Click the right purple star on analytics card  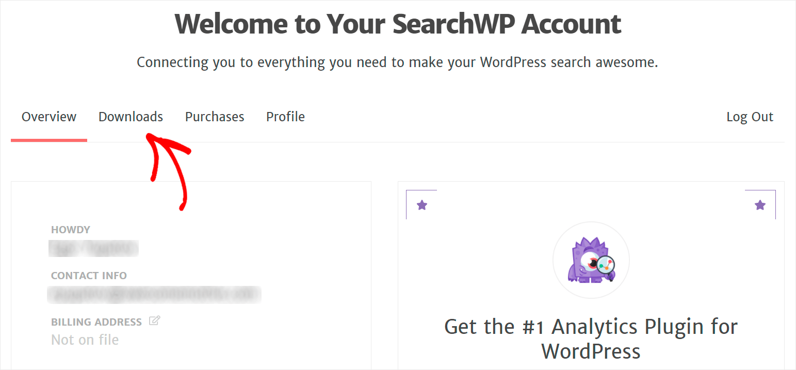(x=760, y=205)
